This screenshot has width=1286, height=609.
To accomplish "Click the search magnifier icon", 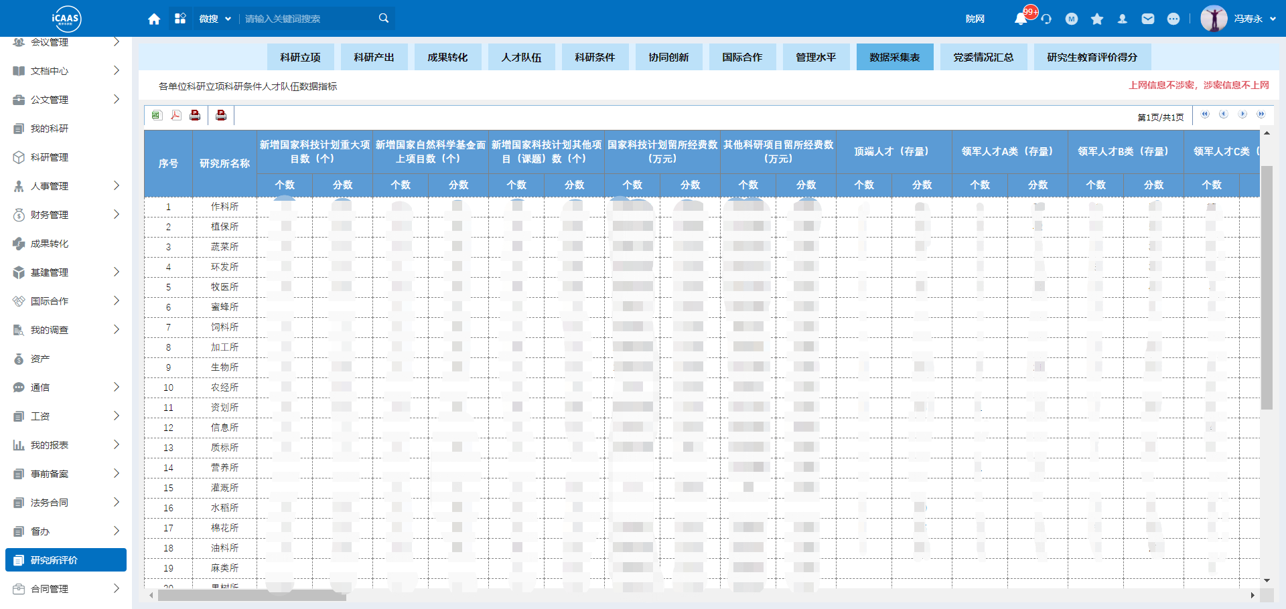I will coord(384,18).
